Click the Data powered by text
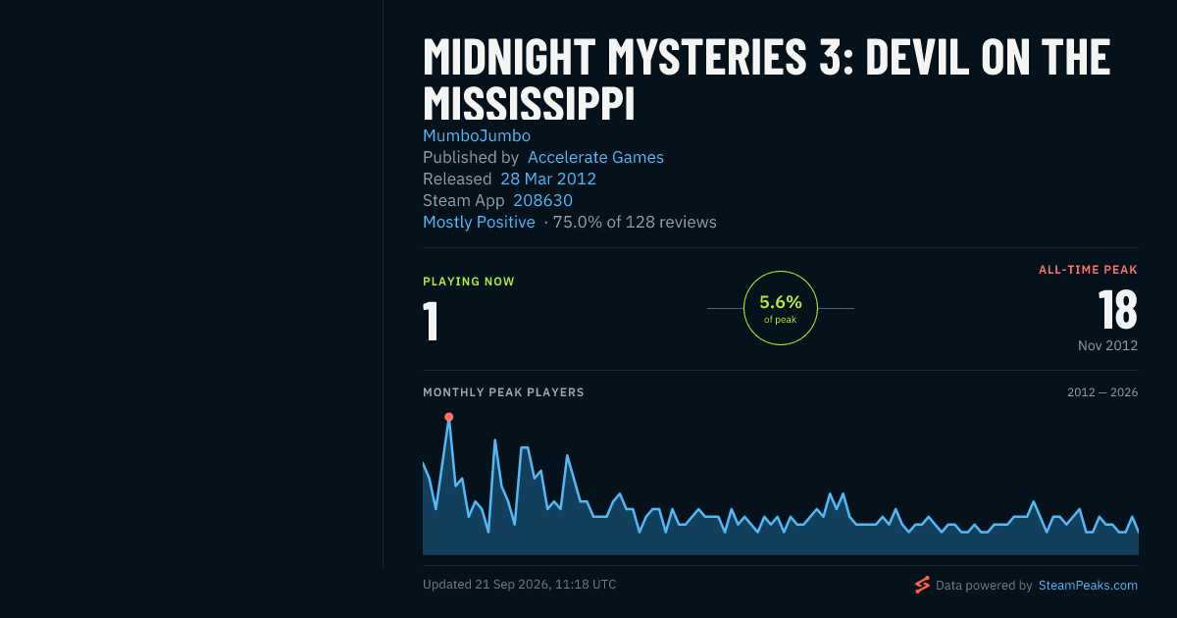The image size is (1177, 618). [x=984, y=585]
